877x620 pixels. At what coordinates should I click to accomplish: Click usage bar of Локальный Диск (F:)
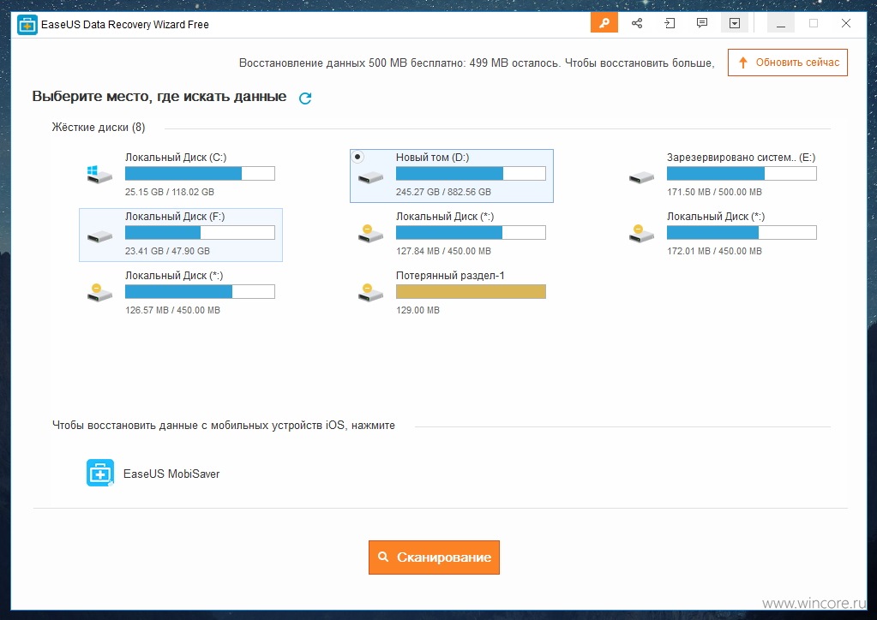pos(200,233)
